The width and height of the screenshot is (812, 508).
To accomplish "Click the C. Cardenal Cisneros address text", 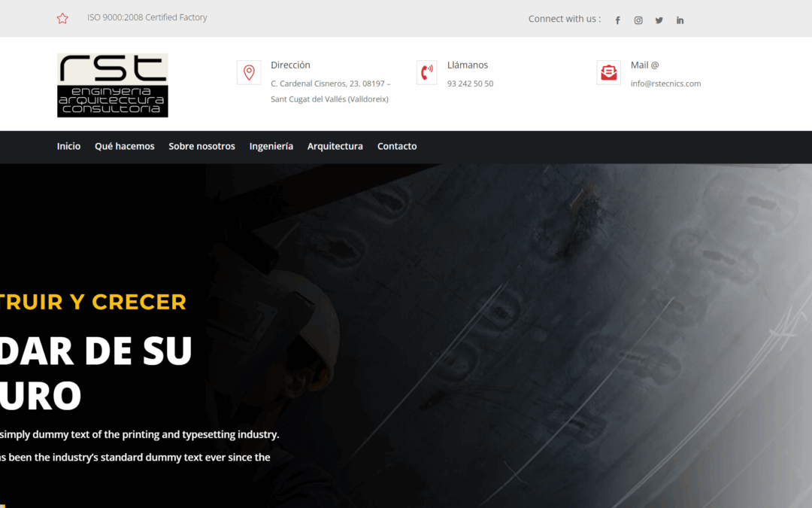I will click(330, 91).
